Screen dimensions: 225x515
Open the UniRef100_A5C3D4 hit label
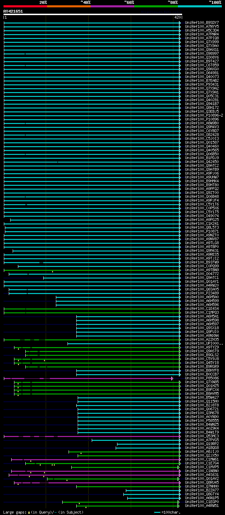click(x=202, y=30)
